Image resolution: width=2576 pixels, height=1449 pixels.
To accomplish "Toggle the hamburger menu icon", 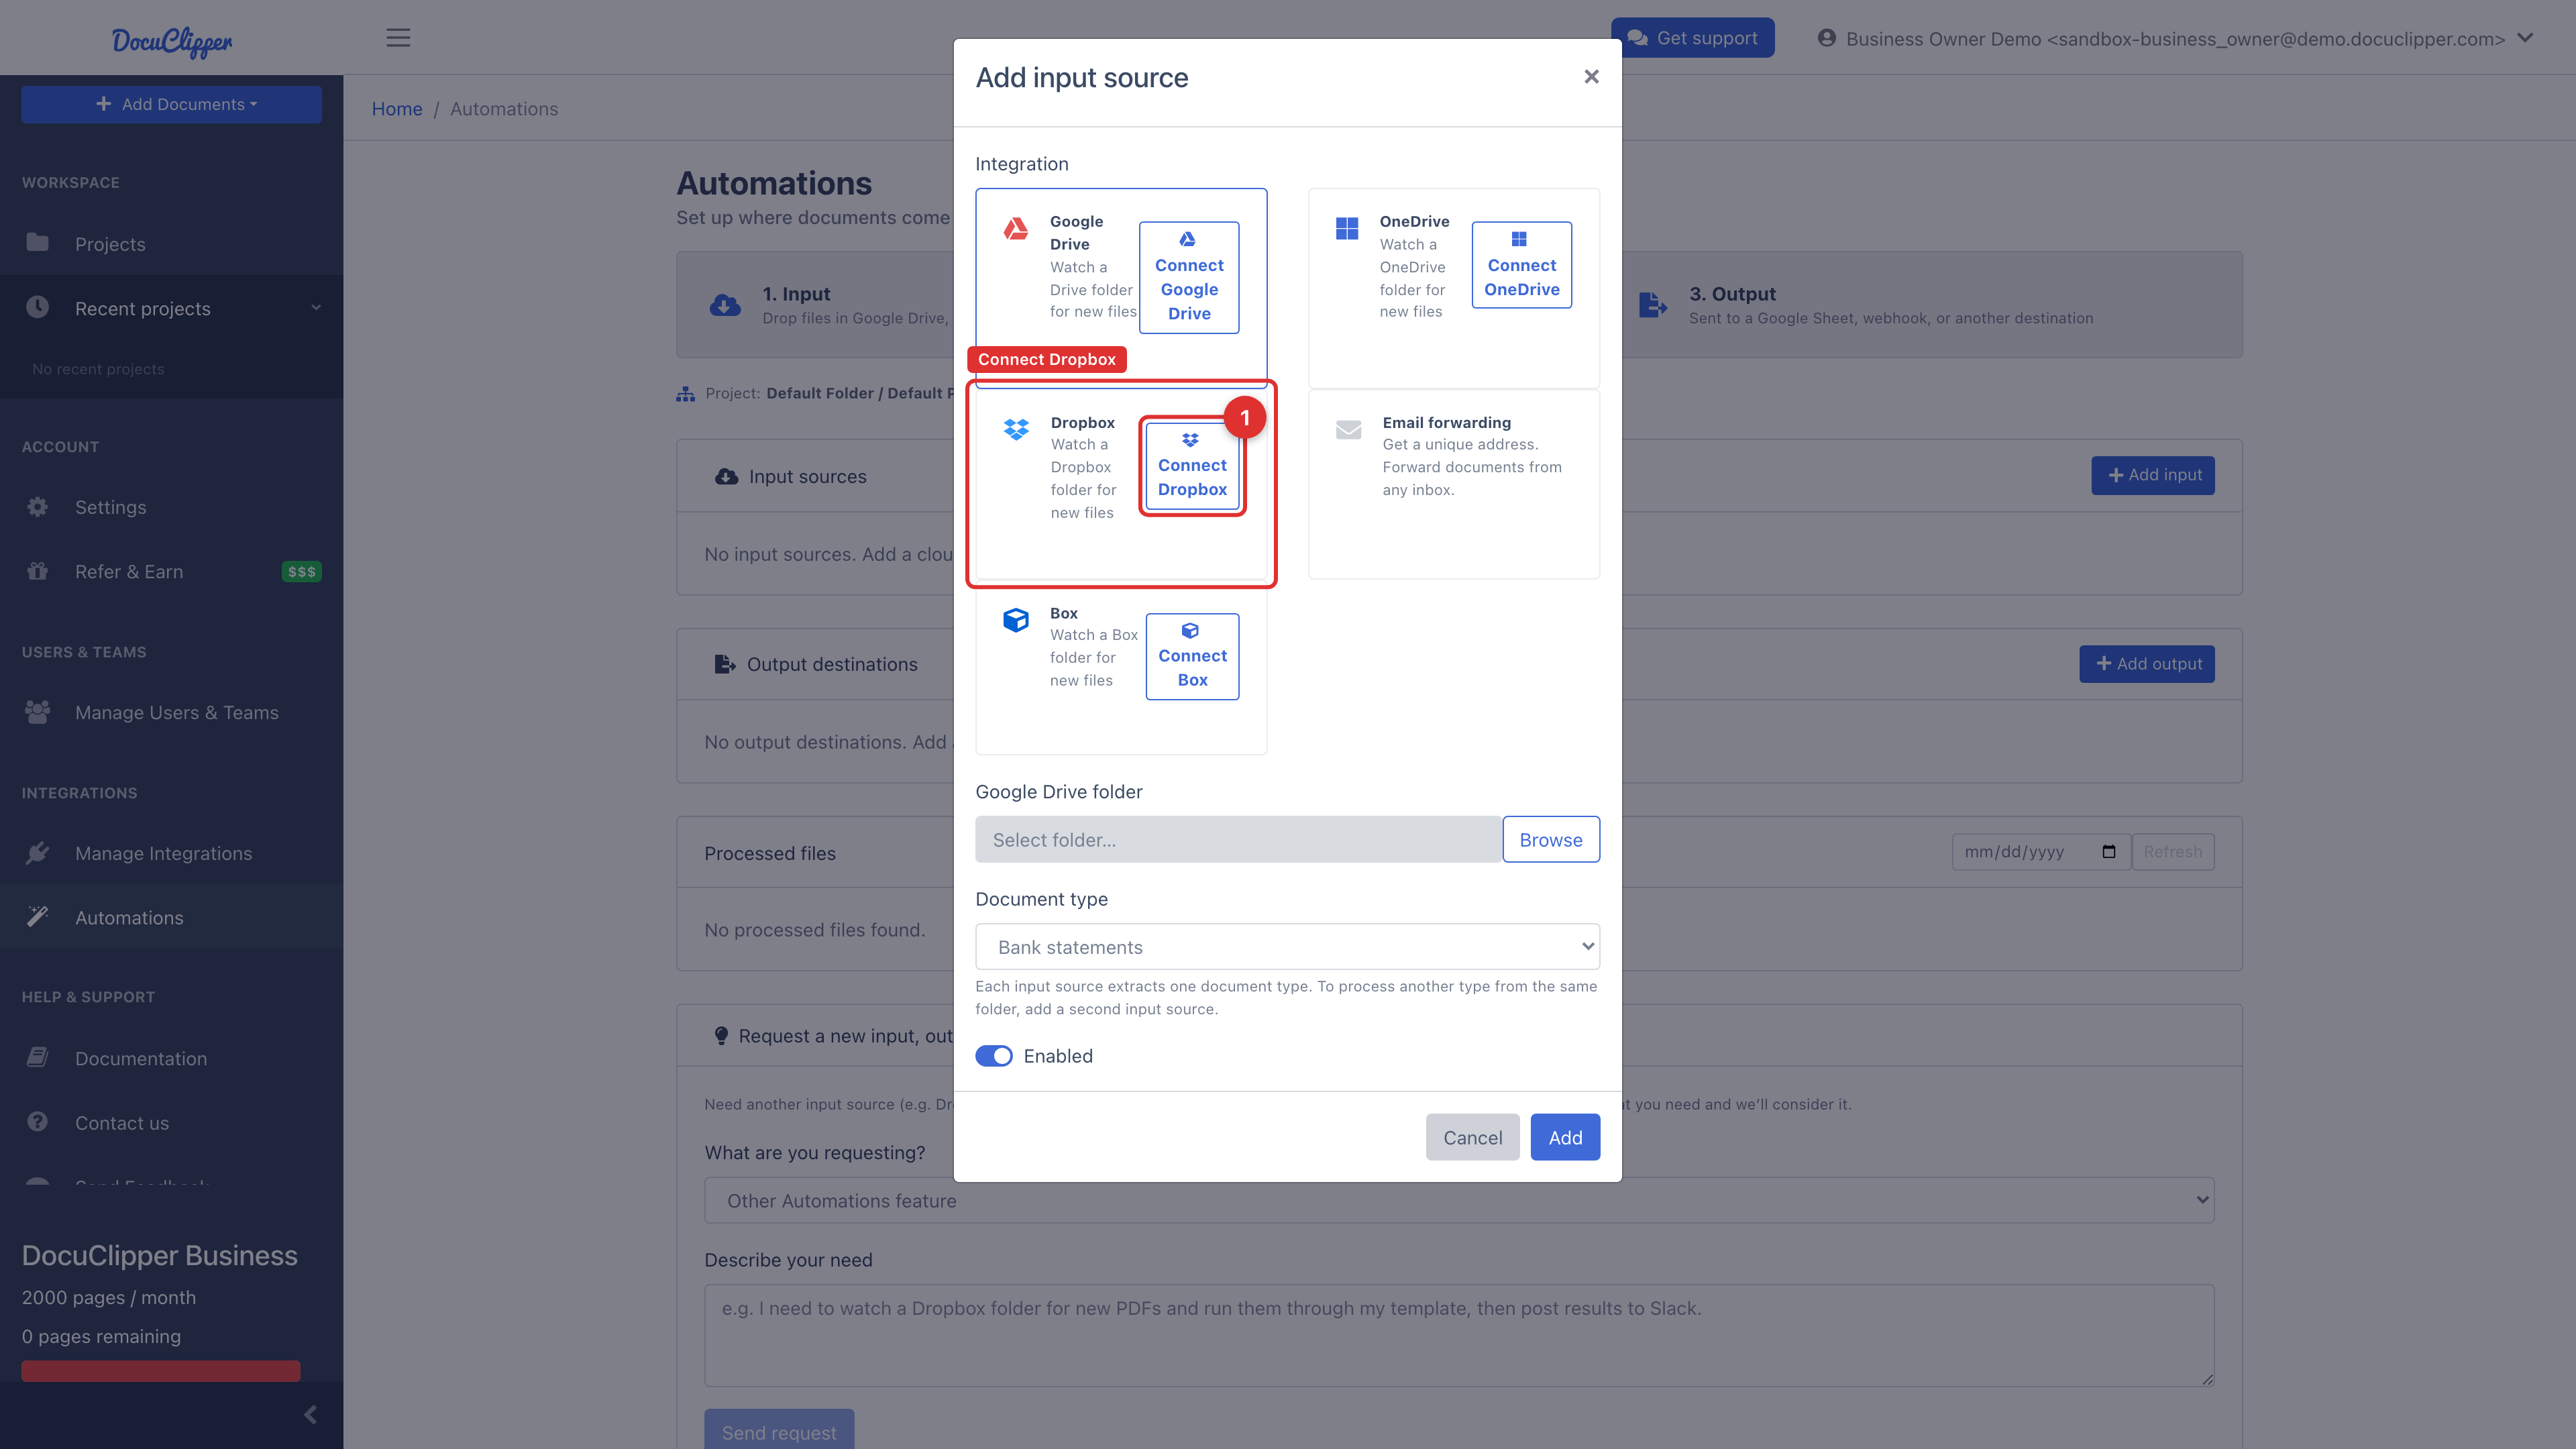I will click(398, 38).
